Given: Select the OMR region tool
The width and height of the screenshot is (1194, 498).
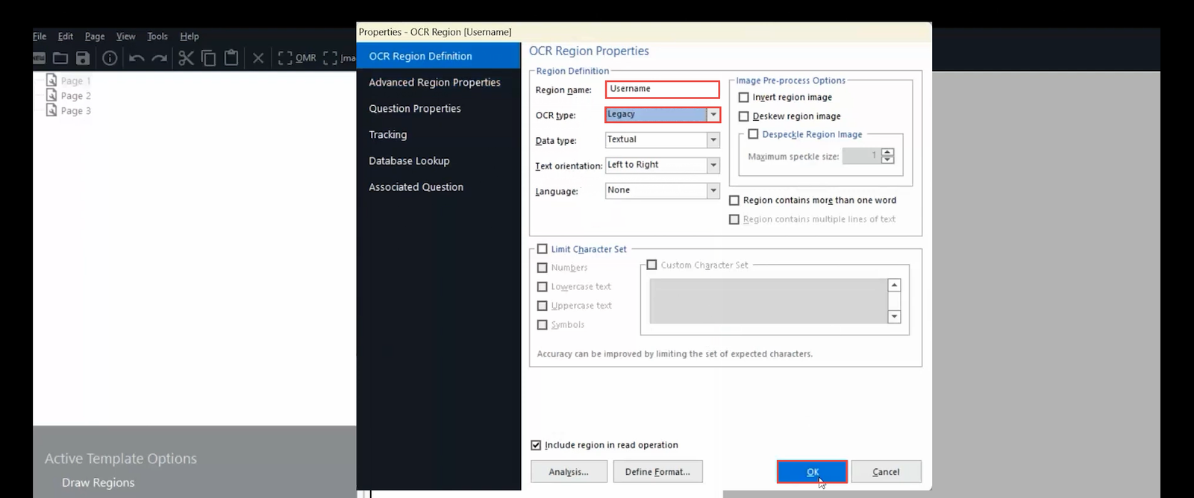Looking at the screenshot, I should click(297, 58).
